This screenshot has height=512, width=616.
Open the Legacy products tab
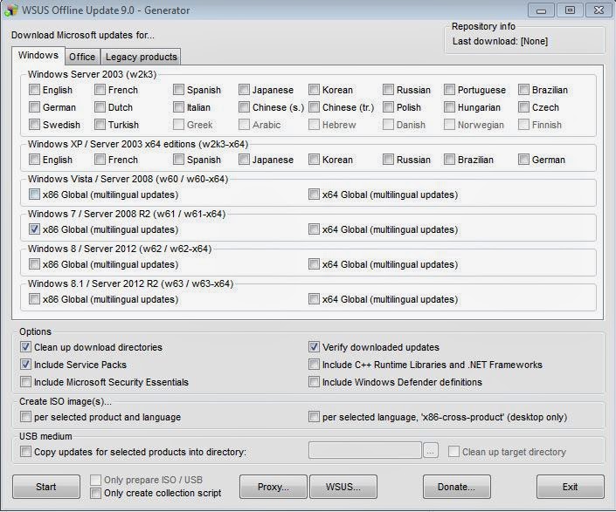click(x=141, y=57)
